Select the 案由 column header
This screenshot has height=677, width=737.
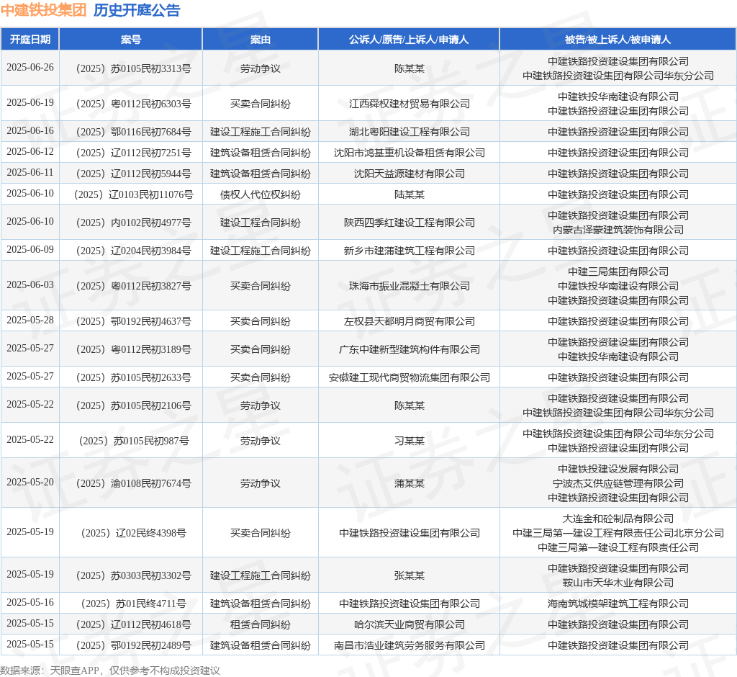tap(261, 40)
